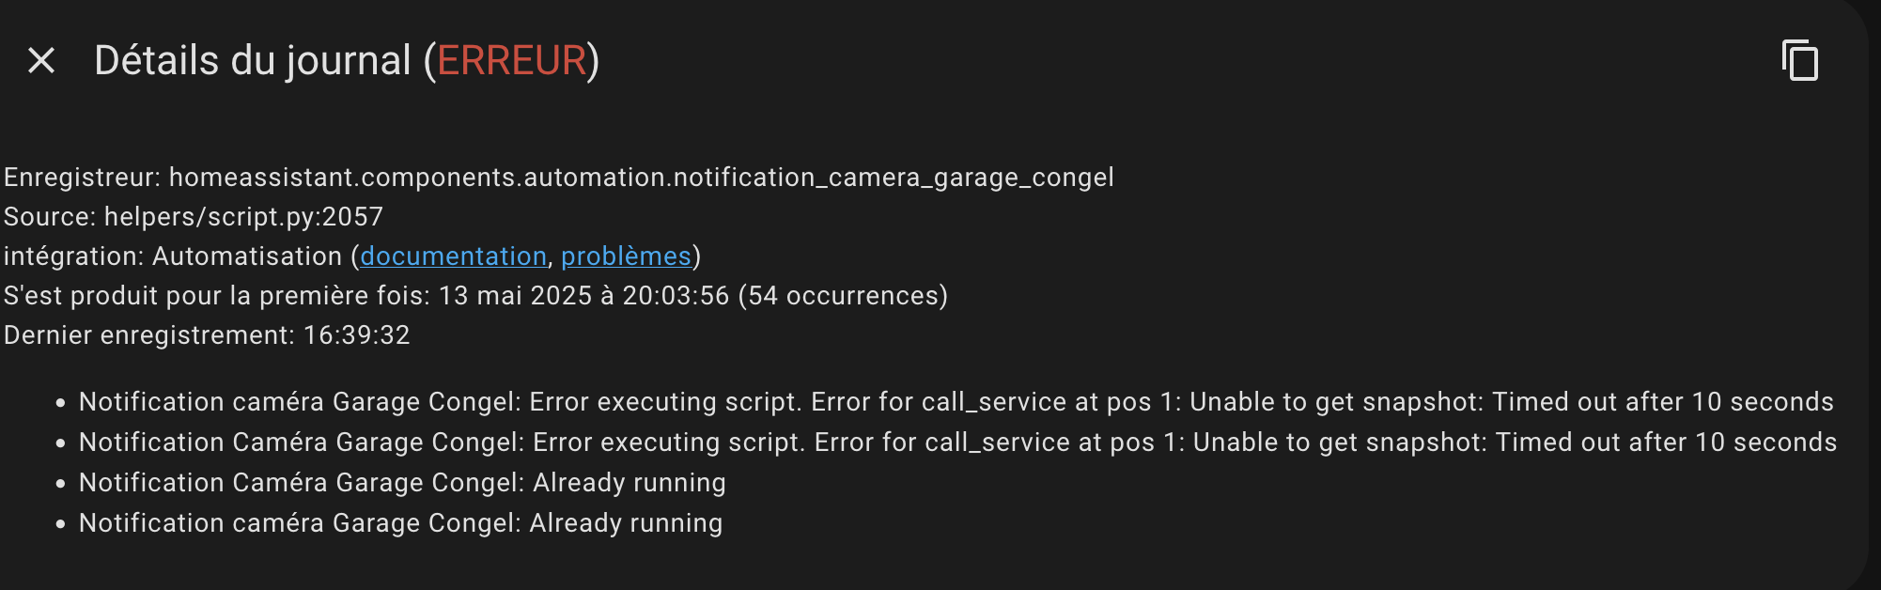1881x590 pixels.
Task: Copy the log details to clipboard
Action: (1799, 61)
